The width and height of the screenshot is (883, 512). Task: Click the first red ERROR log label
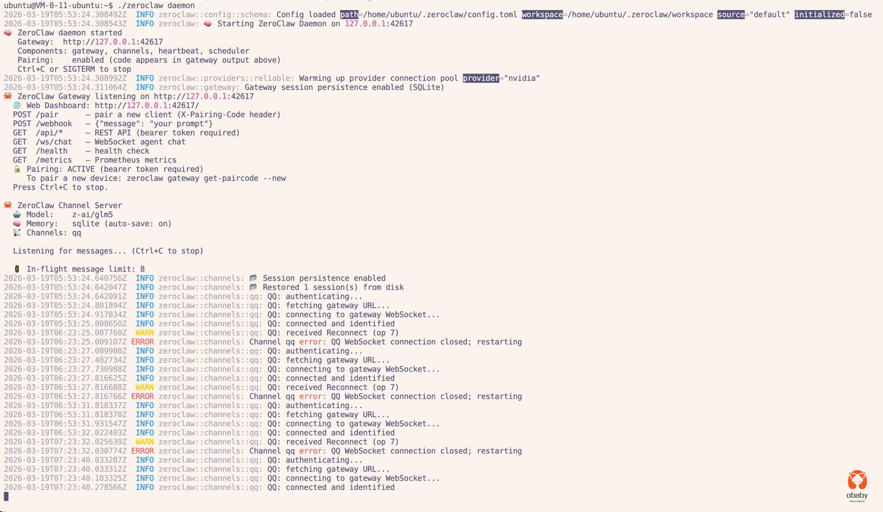point(142,342)
